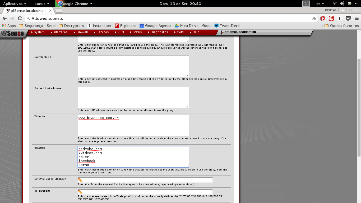Click the facebook line in Blacklist
This screenshot has height=203, width=361.
pyautogui.click(x=87, y=161)
